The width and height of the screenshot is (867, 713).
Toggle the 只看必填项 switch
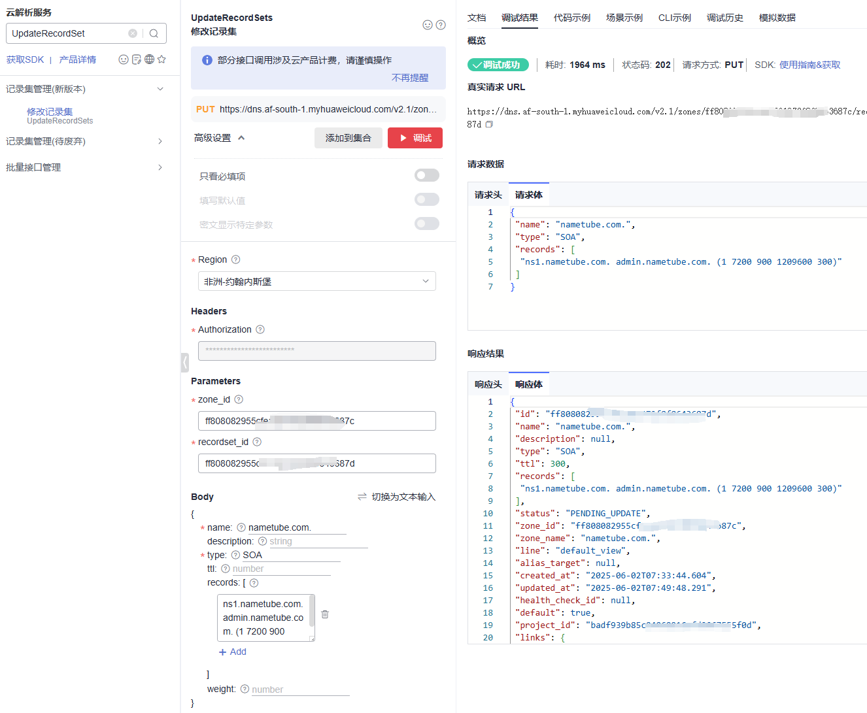tap(426, 175)
